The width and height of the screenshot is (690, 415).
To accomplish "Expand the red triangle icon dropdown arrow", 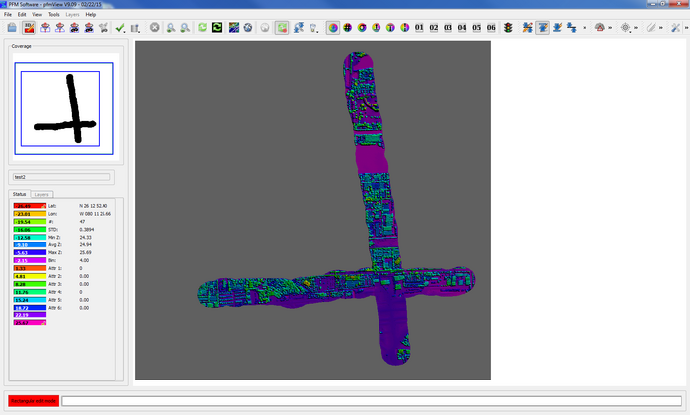I will point(612,28).
